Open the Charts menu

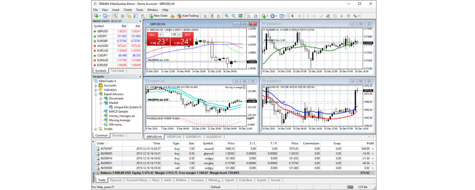(x=127, y=10)
